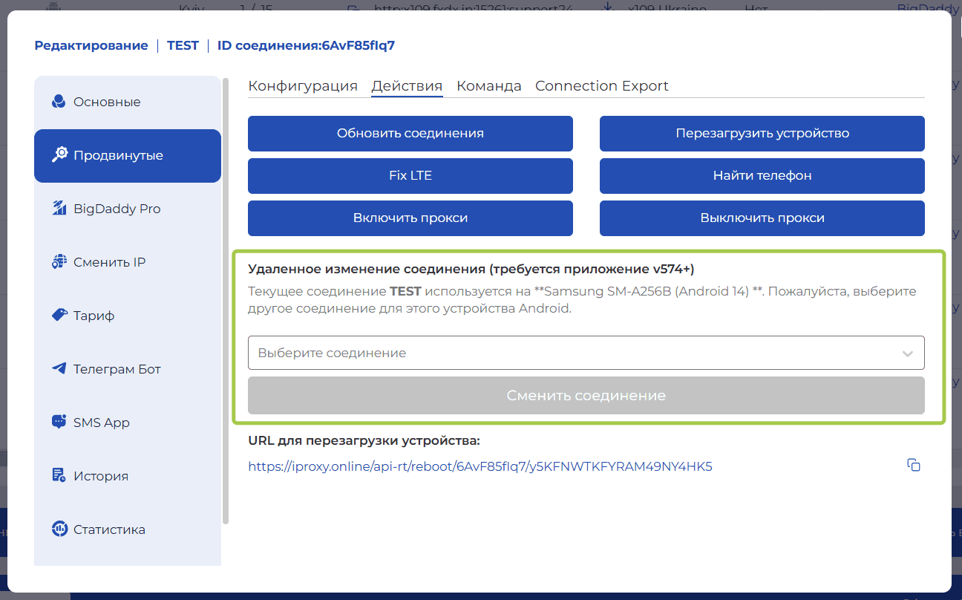Open the Connection Export tab
The width and height of the screenshot is (962, 600).
[602, 86]
